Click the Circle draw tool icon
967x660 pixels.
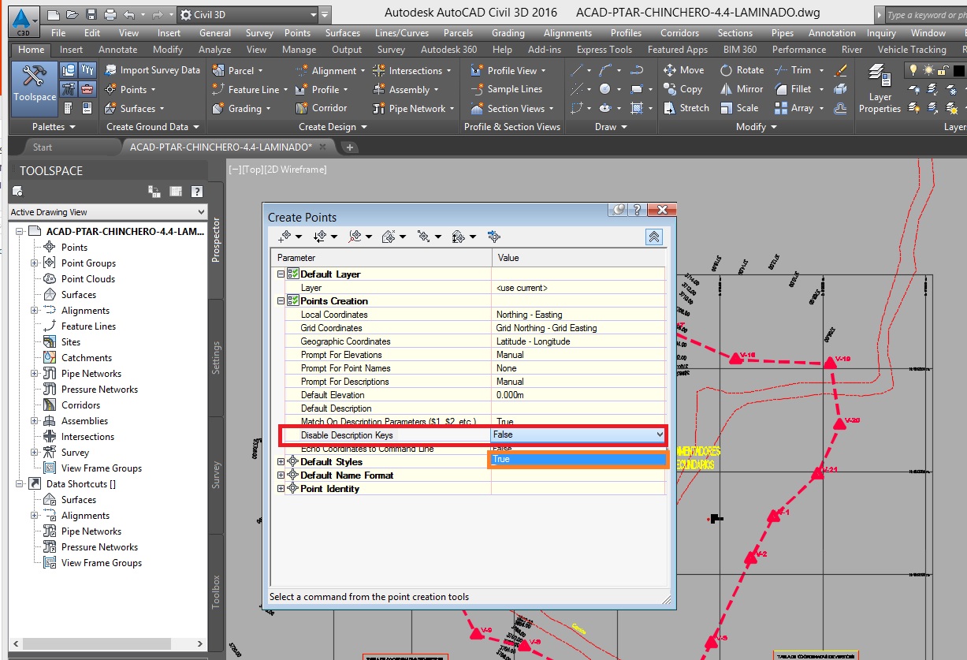(604, 89)
